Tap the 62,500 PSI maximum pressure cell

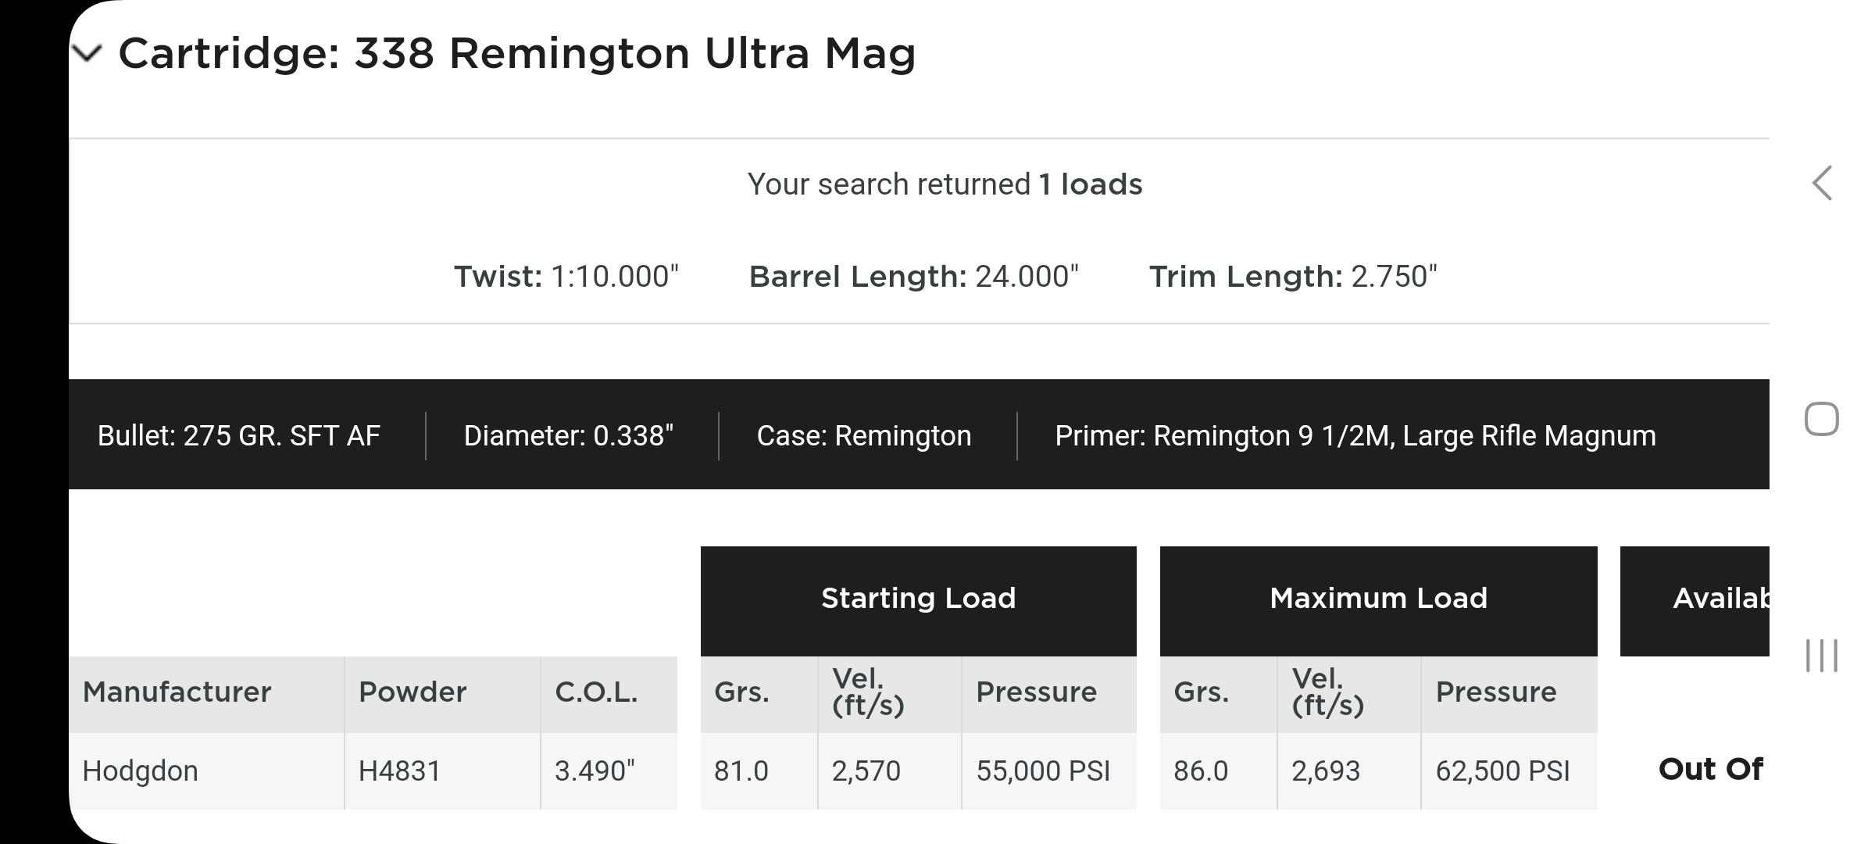point(1502,771)
